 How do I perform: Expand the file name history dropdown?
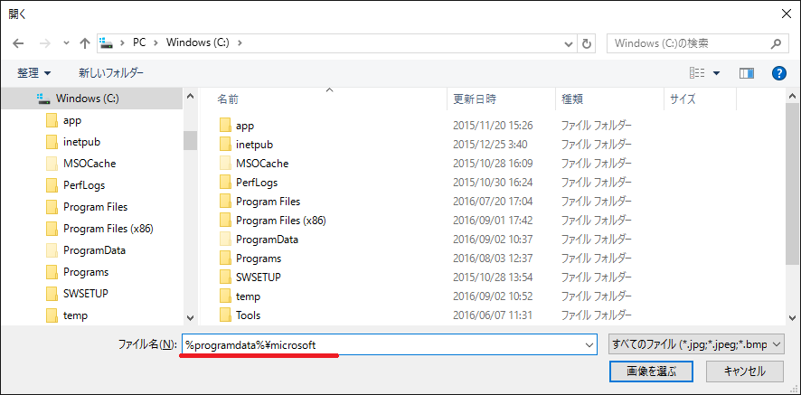[x=590, y=344]
